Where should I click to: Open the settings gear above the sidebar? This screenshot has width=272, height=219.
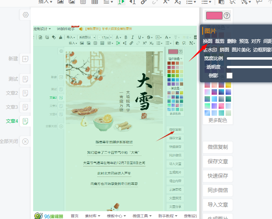coord(26,15)
